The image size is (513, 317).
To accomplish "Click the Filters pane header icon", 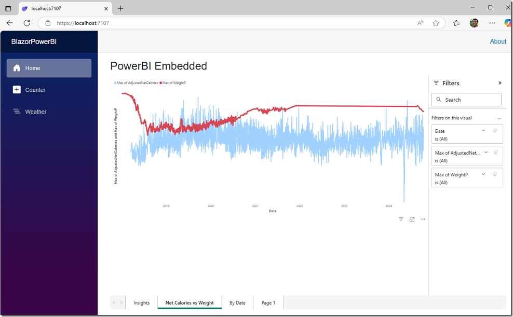I will 436,83.
